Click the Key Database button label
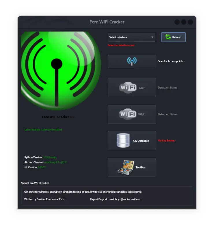Image resolution: width=214 pixels, height=228 pixels. [x=141, y=141]
